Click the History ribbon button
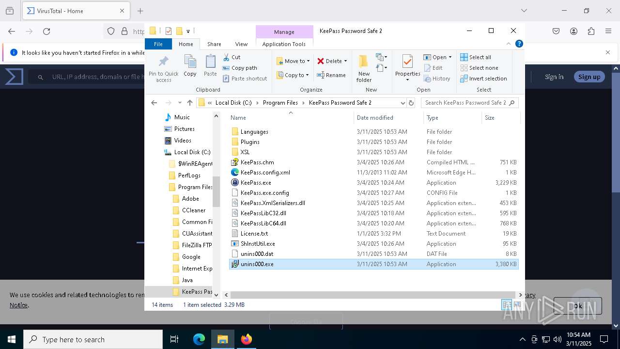 [x=437, y=79]
